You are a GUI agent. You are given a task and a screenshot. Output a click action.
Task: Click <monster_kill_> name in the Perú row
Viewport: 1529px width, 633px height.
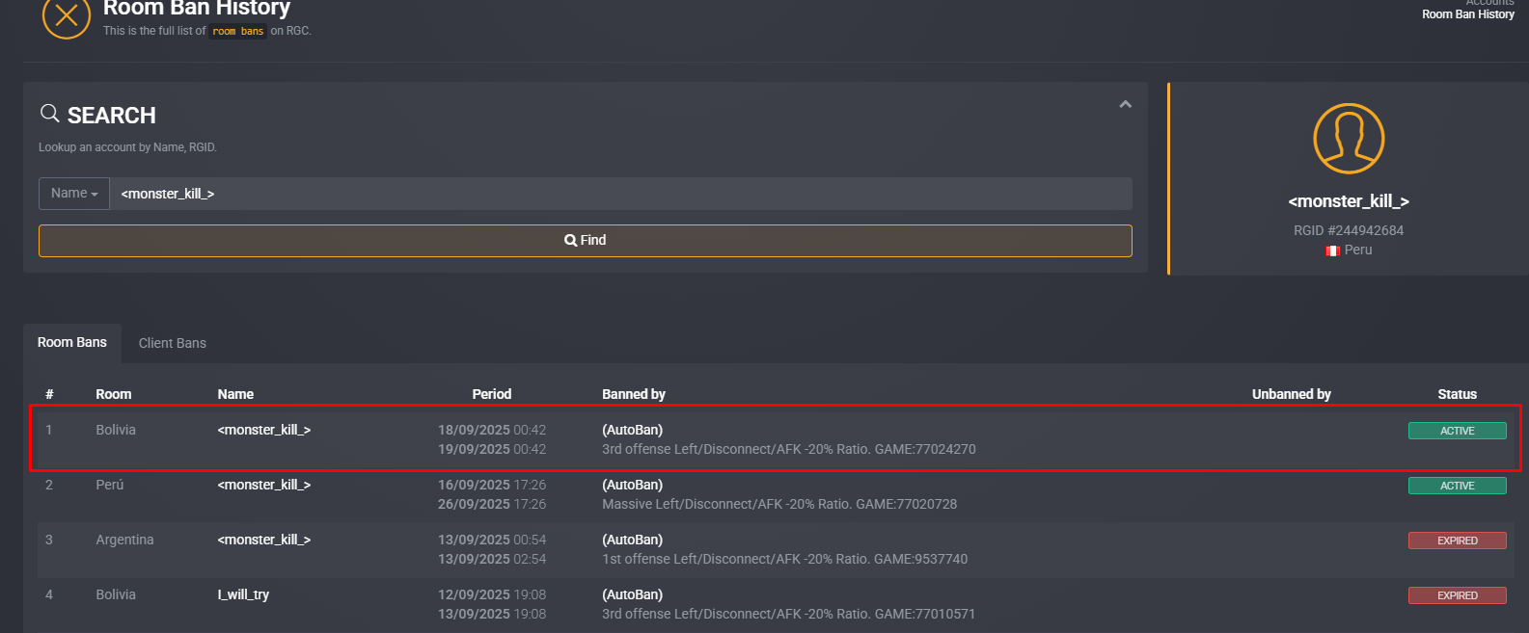(264, 485)
